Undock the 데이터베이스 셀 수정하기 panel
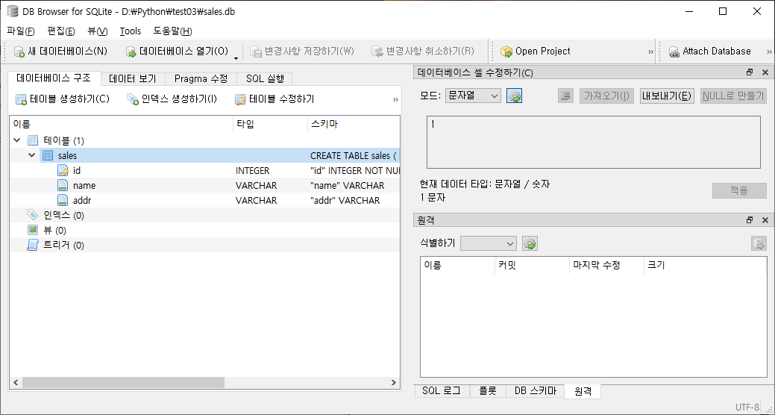This screenshot has height=415, width=775. [750, 72]
